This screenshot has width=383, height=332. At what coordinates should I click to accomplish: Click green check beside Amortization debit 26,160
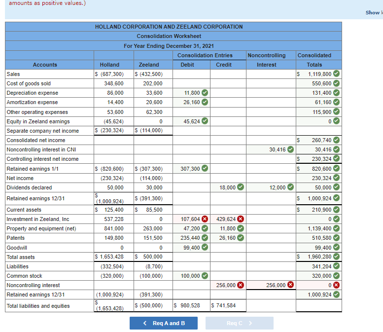pyautogui.click(x=205, y=102)
